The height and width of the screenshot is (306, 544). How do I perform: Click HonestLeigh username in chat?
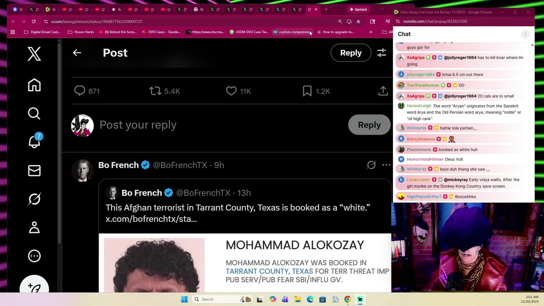tap(419, 106)
